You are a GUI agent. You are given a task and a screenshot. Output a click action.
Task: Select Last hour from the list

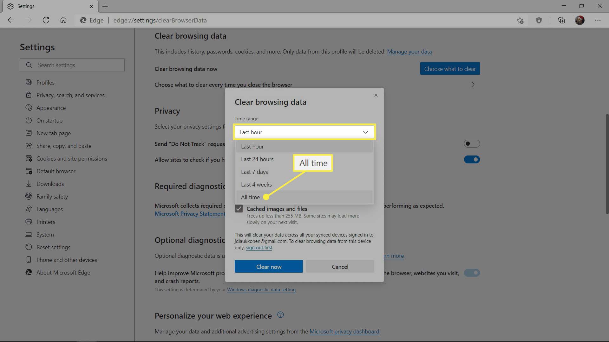304,146
